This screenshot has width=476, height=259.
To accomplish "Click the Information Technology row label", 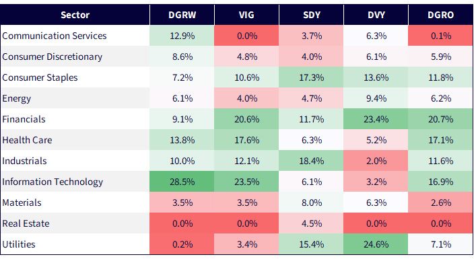I will 53,182.
